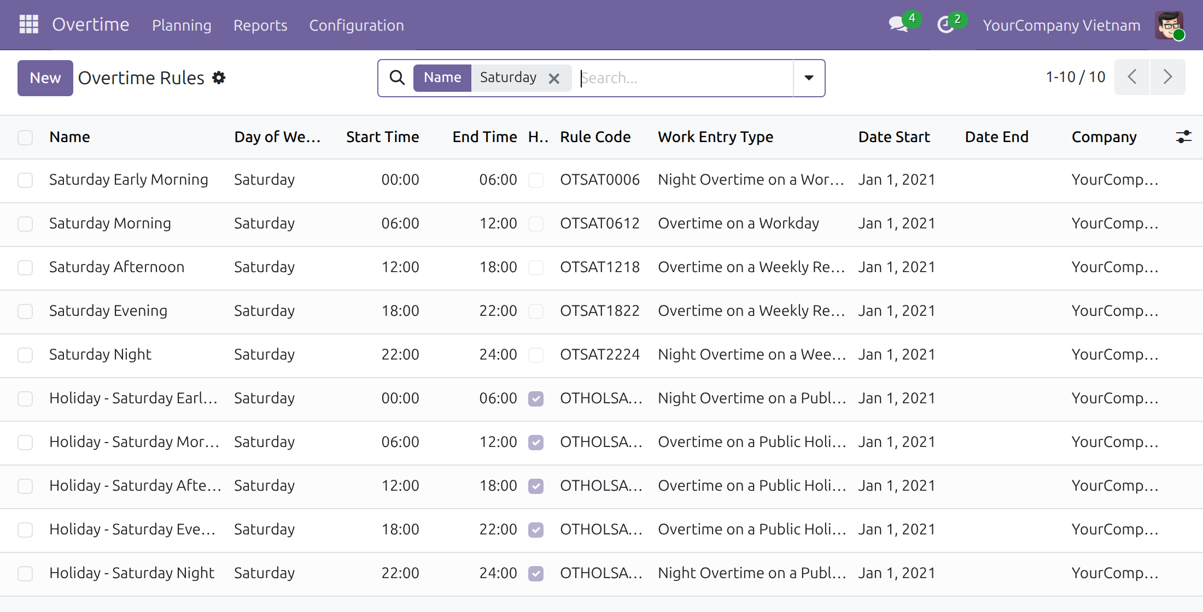
Task: Sort by Company column
Action: [x=1104, y=137]
